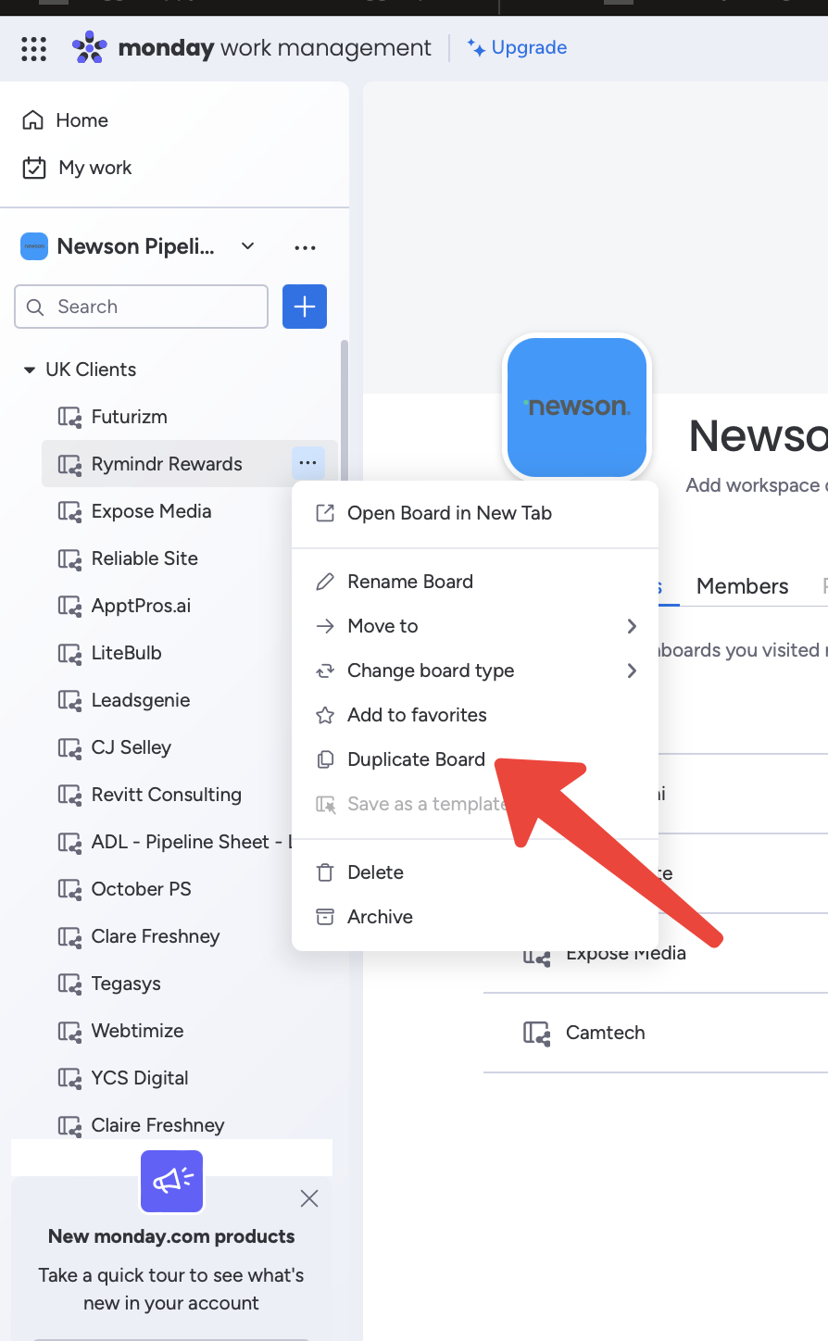Click the board icon beside LiteBulb

[x=69, y=653]
